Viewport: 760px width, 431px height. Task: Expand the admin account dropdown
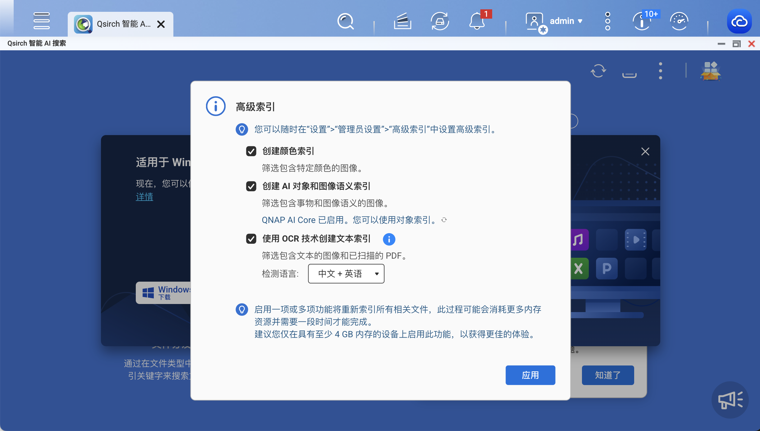coord(566,21)
